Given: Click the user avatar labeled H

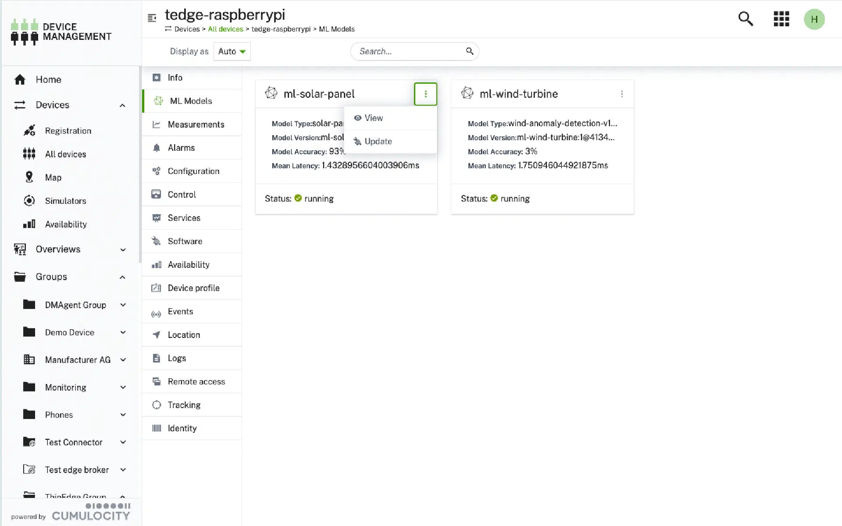Looking at the screenshot, I should point(814,19).
